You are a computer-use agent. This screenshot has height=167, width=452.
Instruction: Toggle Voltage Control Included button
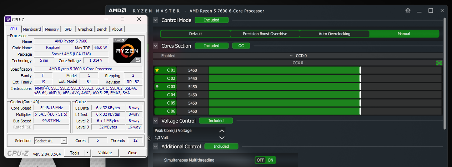(x=216, y=121)
